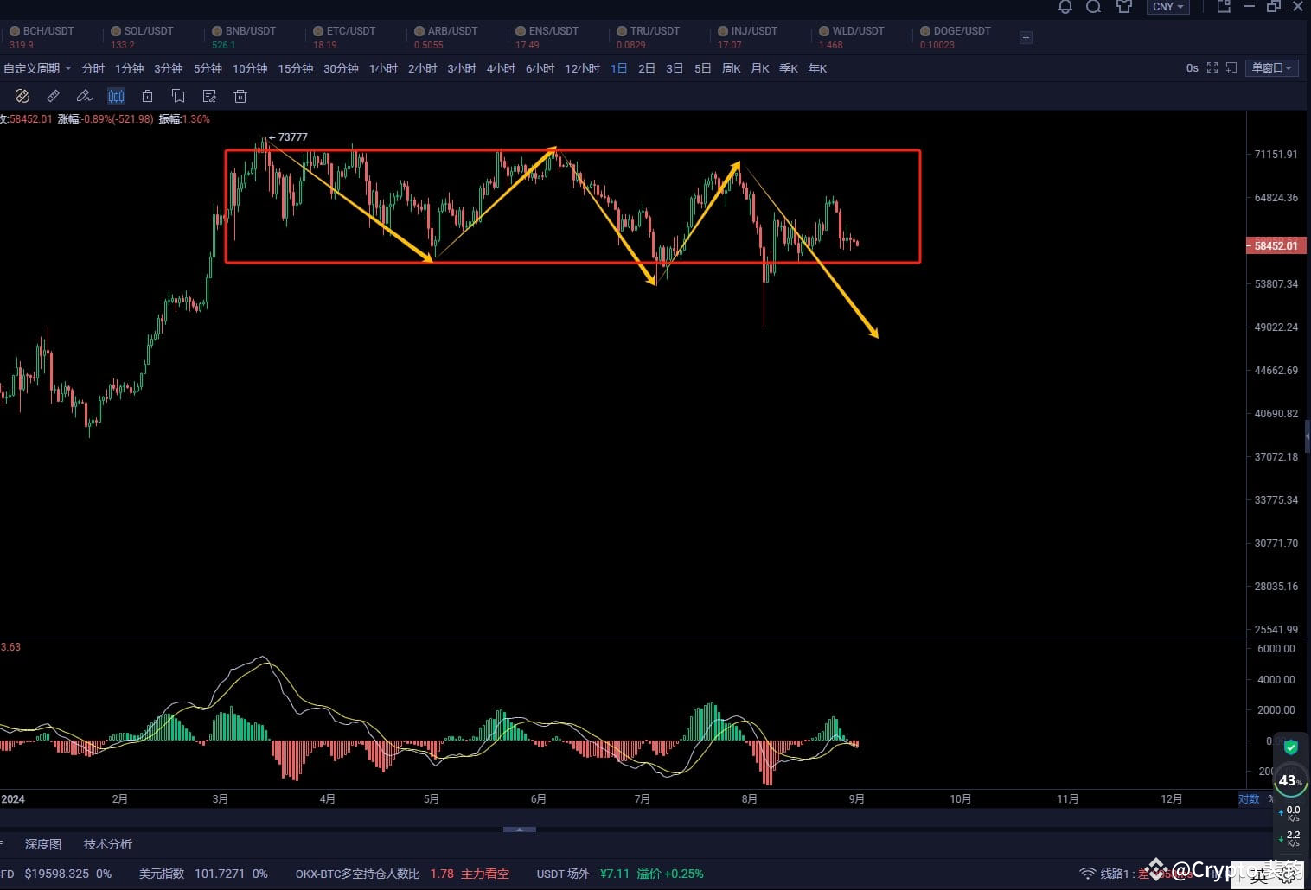Image resolution: width=1311 pixels, height=890 pixels.
Task: Choose the 4小时 timeframe
Action: coord(501,68)
